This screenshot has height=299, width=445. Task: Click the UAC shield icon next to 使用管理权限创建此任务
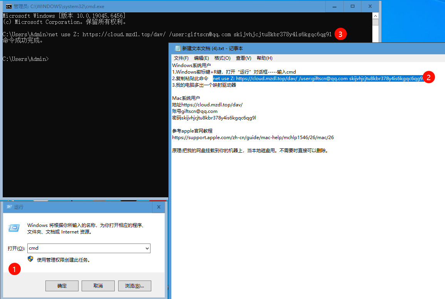tap(30, 259)
